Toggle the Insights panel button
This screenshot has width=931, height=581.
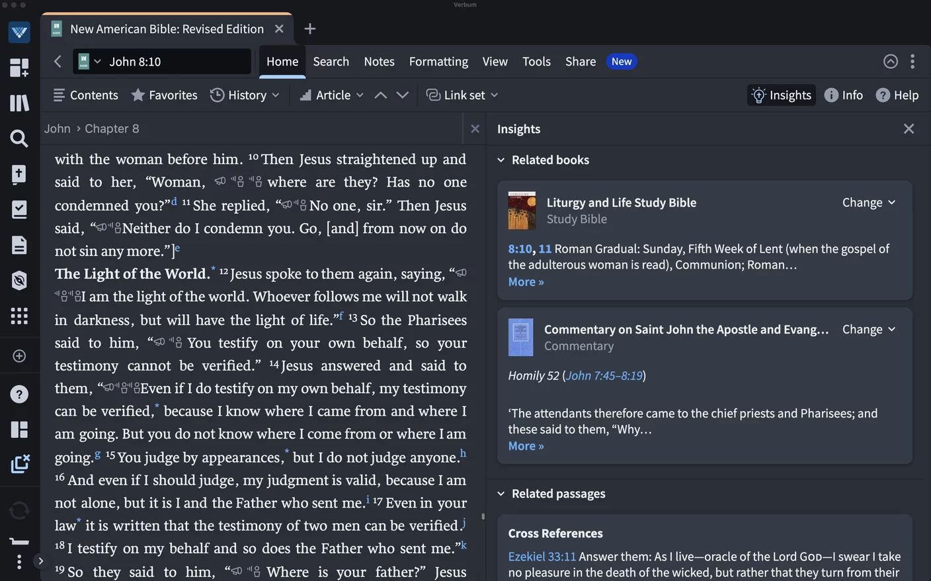(x=781, y=95)
